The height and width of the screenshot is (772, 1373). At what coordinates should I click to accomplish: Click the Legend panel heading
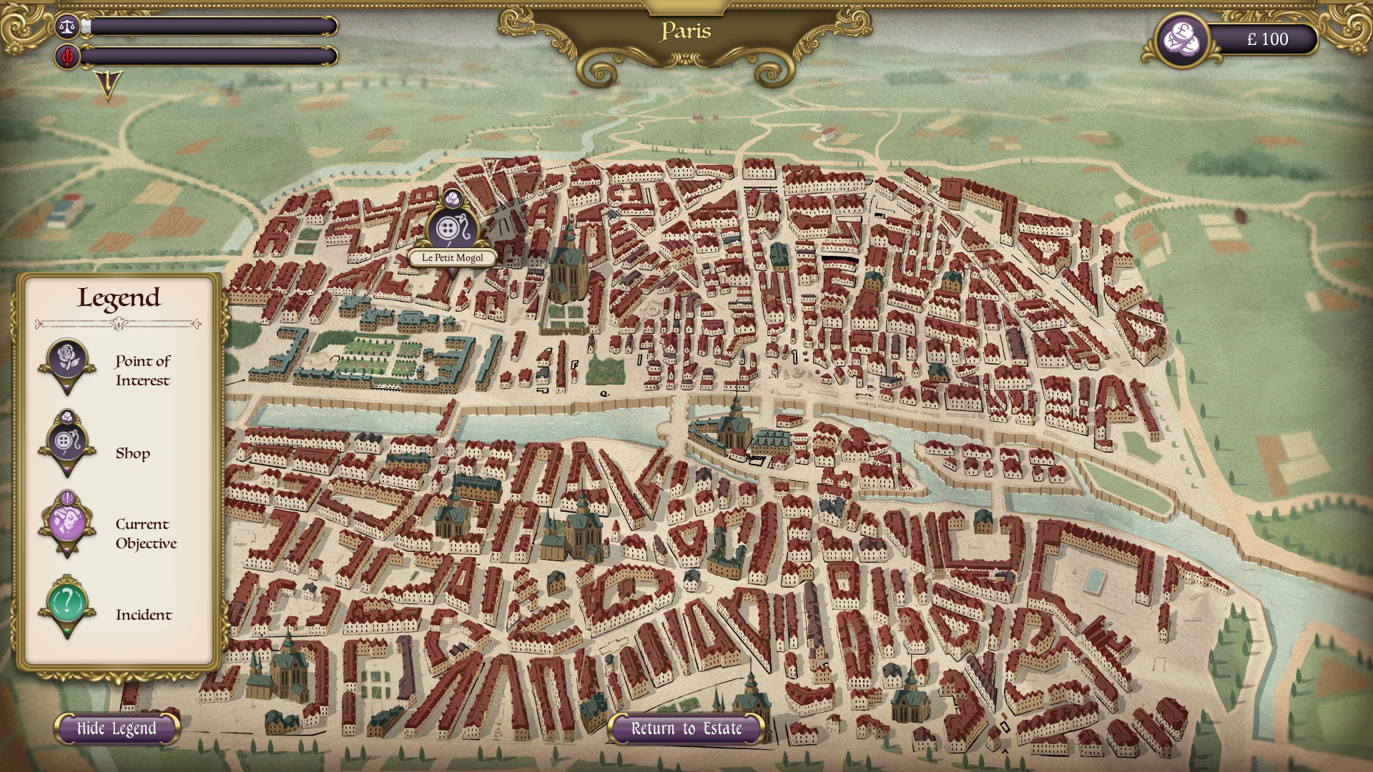(x=119, y=298)
